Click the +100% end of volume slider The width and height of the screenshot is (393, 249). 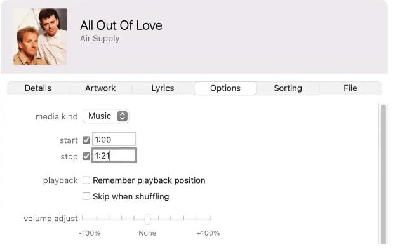click(x=210, y=219)
